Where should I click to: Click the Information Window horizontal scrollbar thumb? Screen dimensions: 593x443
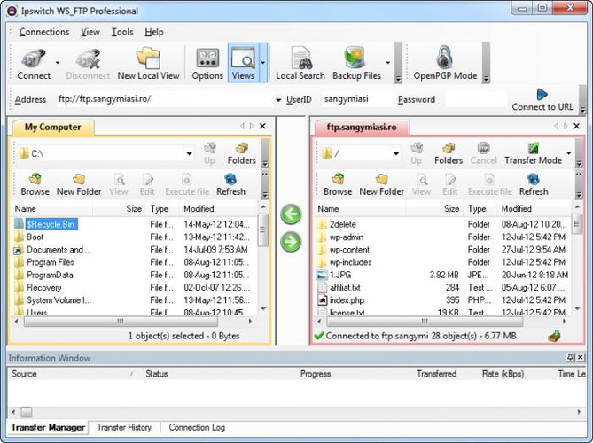(26, 412)
